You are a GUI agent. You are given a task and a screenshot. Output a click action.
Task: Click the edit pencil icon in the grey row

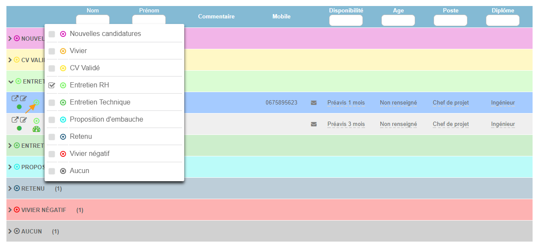(x=23, y=120)
